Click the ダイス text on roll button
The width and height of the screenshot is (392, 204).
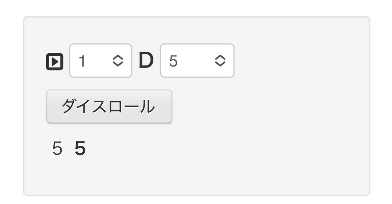[x=81, y=107]
